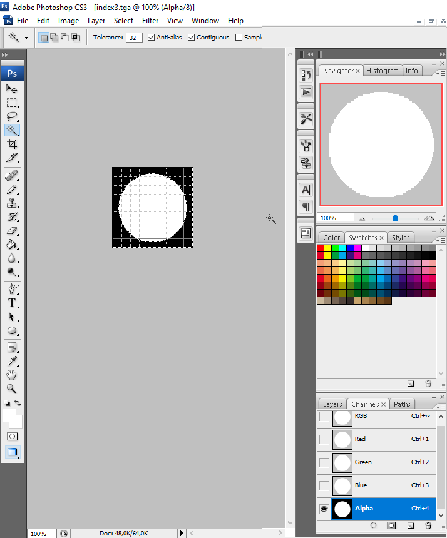Choose the Hand tool

click(12, 375)
